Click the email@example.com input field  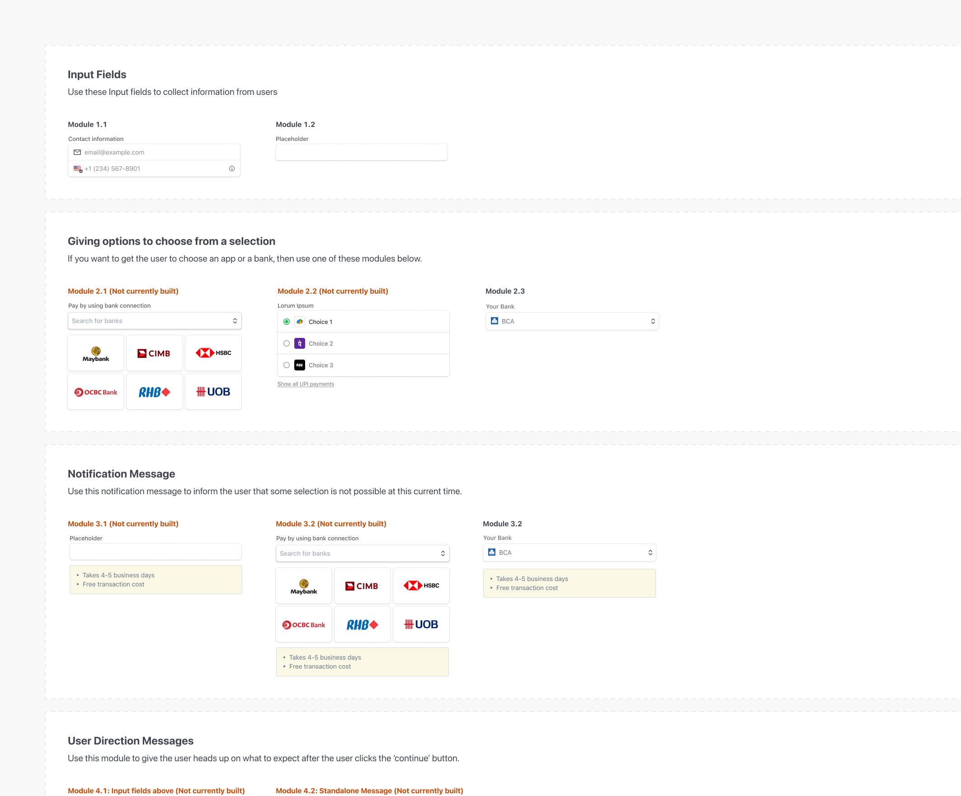(155, 152)
